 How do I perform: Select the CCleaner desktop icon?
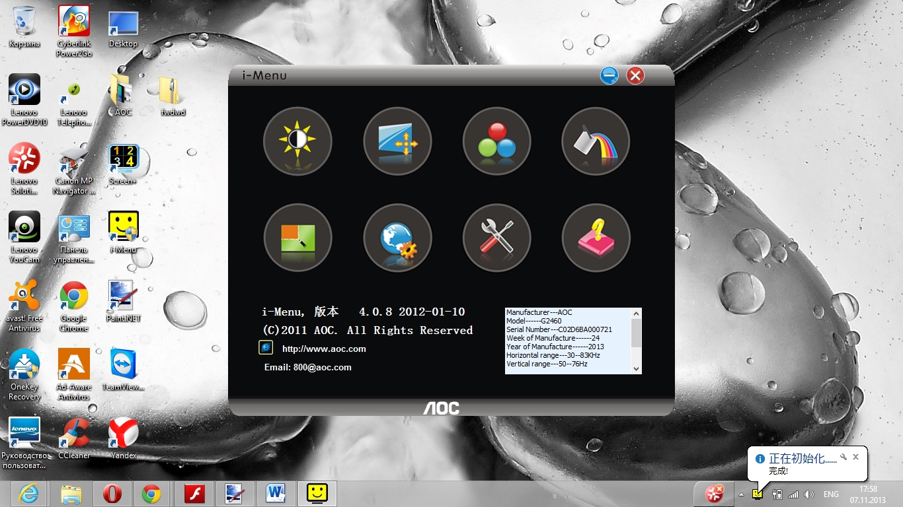[74, 438]
